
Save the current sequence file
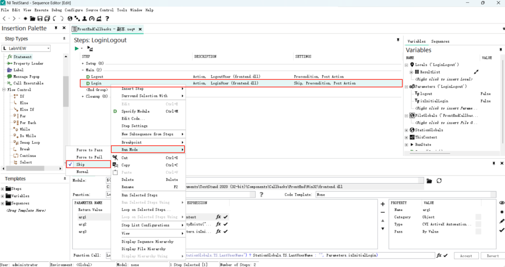click(x=40, y=19)
